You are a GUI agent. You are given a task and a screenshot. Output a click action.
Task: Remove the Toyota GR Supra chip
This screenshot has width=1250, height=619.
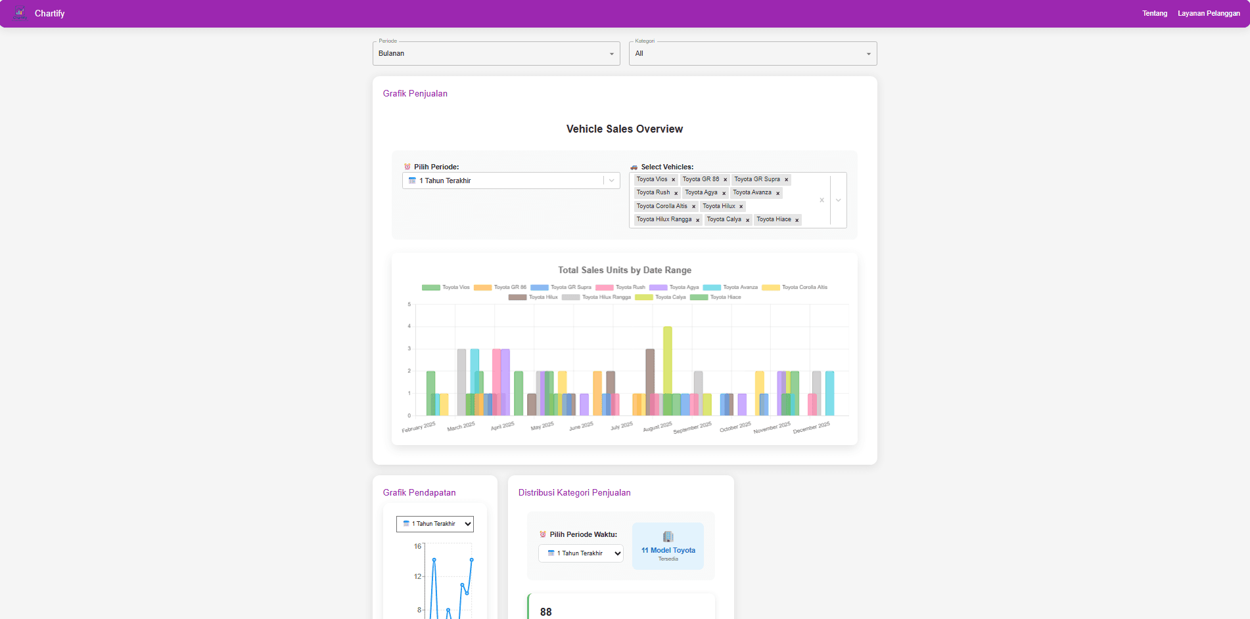pyautogui.click(x=786, y=180)
